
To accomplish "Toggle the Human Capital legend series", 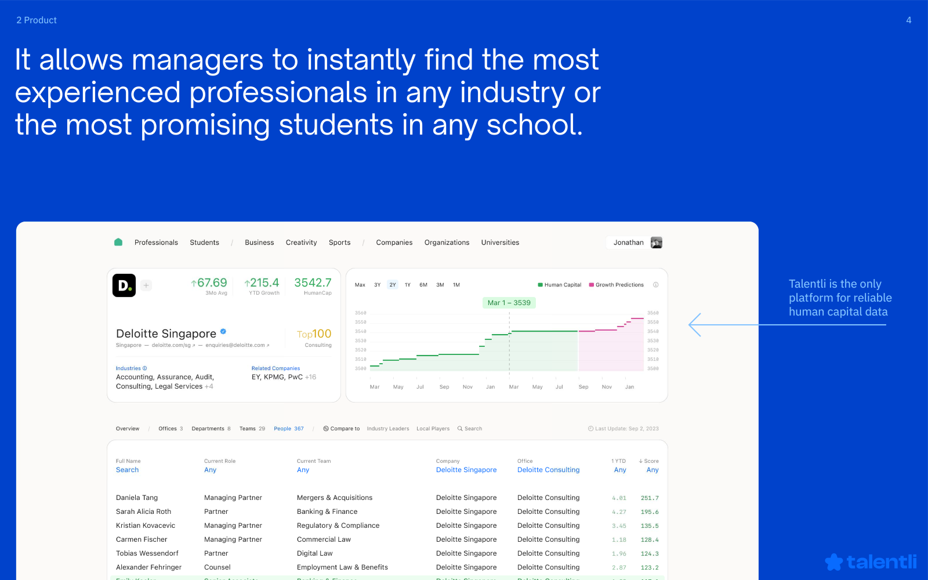I will click(560, 285).
